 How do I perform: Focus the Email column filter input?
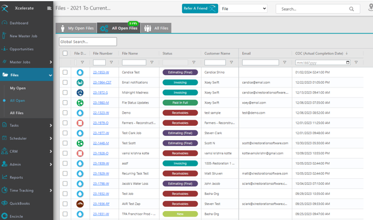[x=260, y=62]
